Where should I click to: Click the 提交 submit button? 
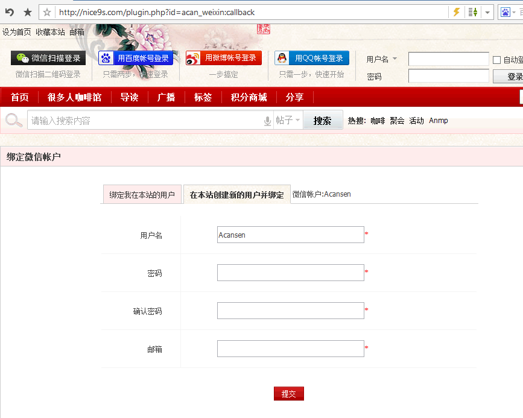[288, 393]
